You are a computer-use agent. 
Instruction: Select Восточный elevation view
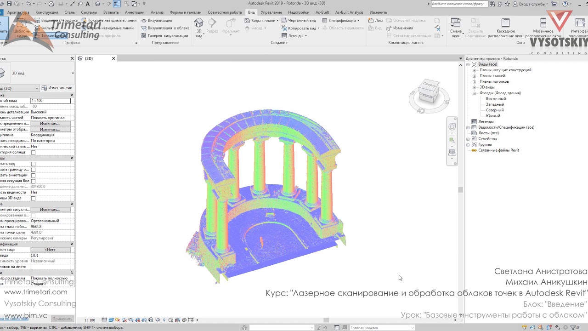(496, 99)
